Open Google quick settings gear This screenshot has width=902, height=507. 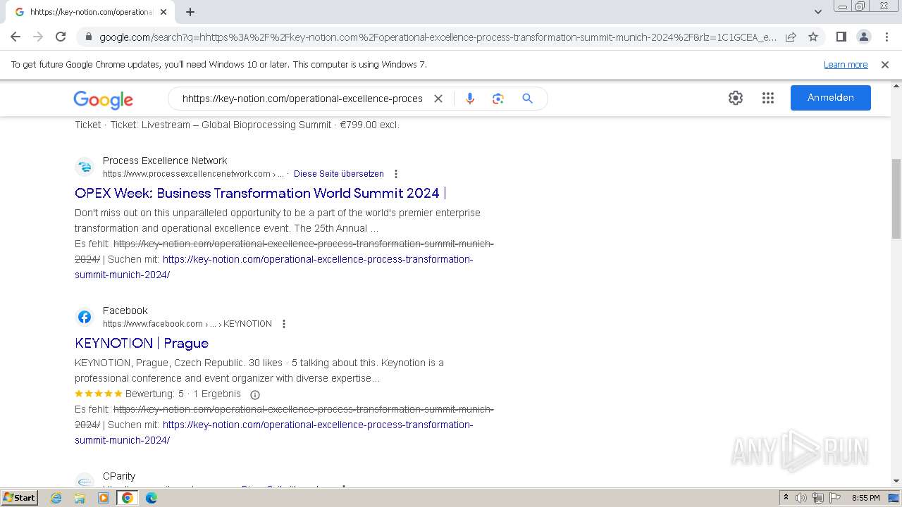[x=736, y=98]
